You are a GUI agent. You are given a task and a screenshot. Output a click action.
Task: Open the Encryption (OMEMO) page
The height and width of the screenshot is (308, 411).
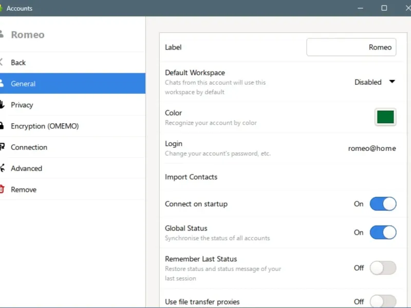click(x=45, y=126)
